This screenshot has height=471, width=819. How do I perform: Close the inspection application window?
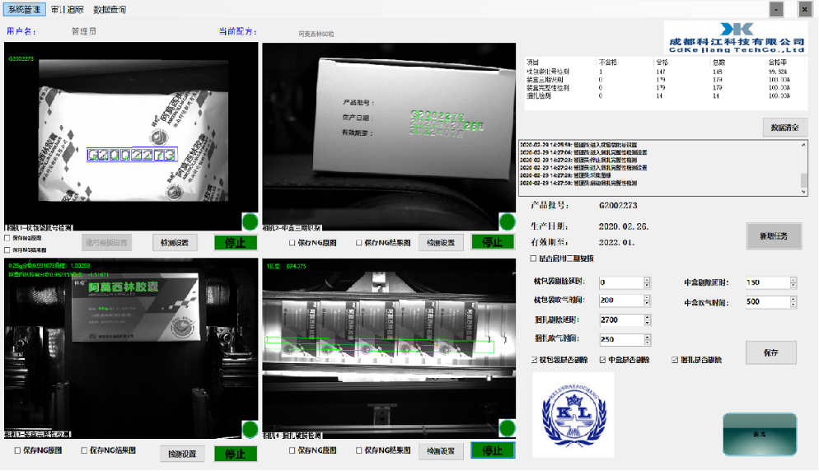tap(804, 9)
